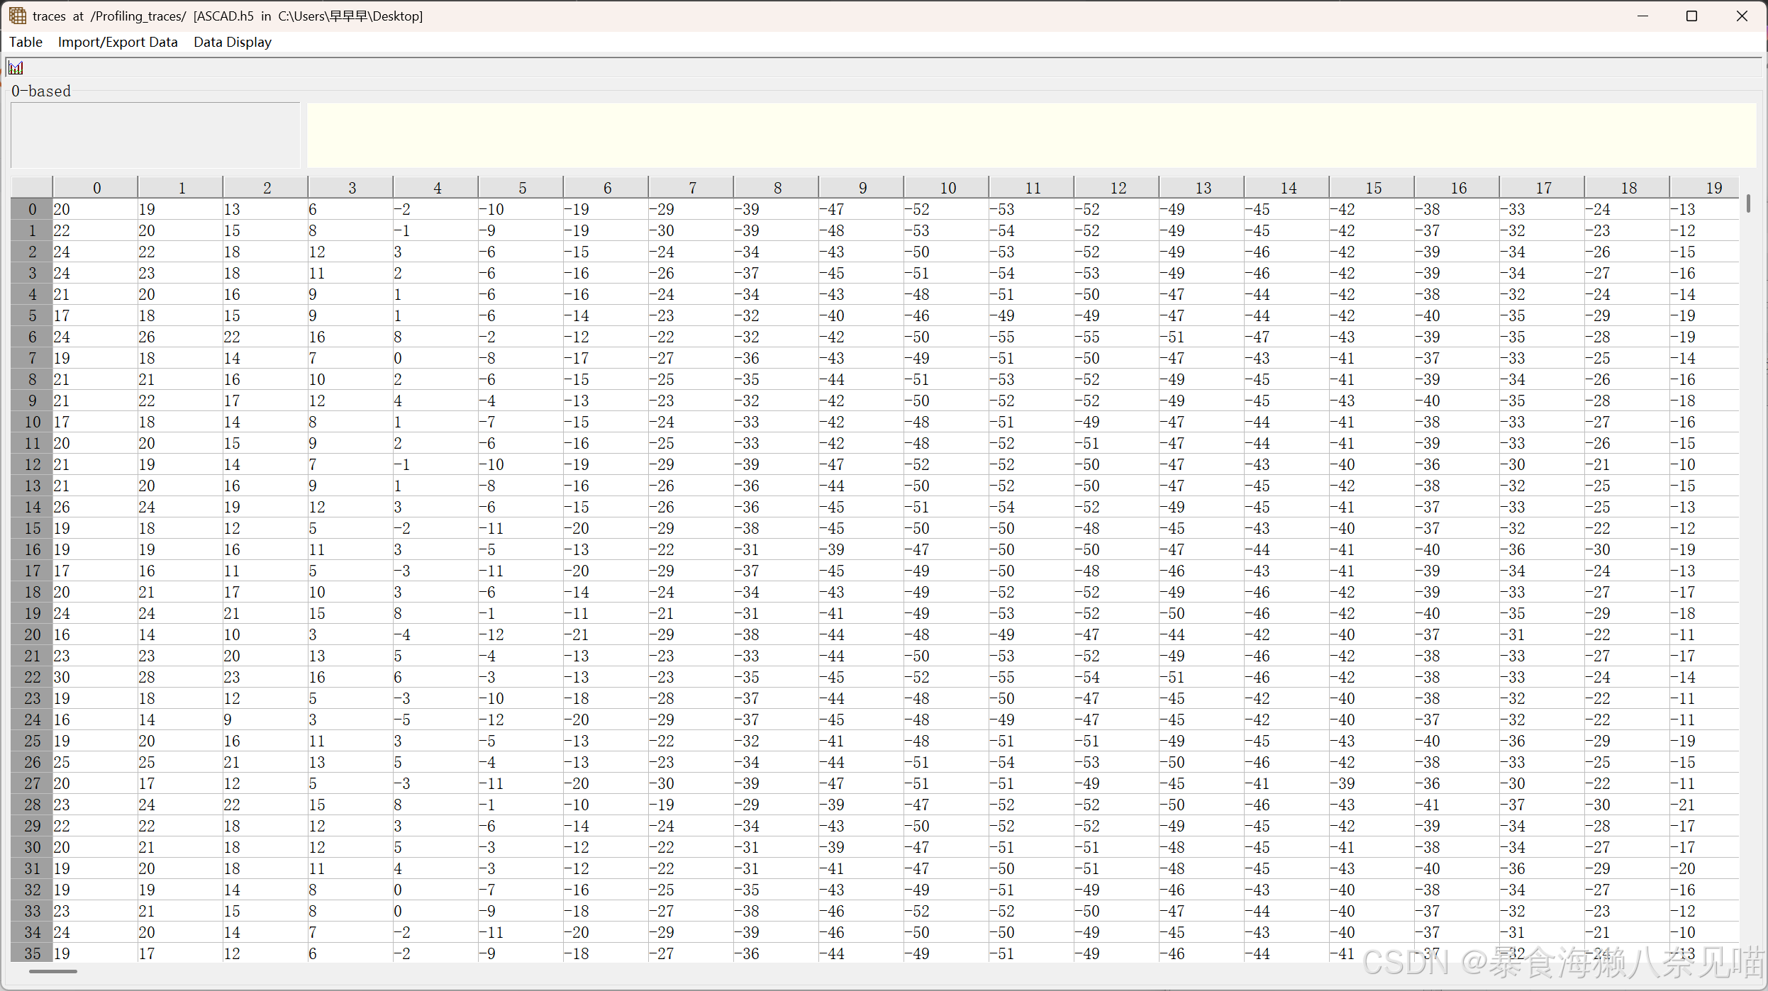This screenshot has height=991, width=1768.
Task: Select column header 0
Action: click(96, 188)
